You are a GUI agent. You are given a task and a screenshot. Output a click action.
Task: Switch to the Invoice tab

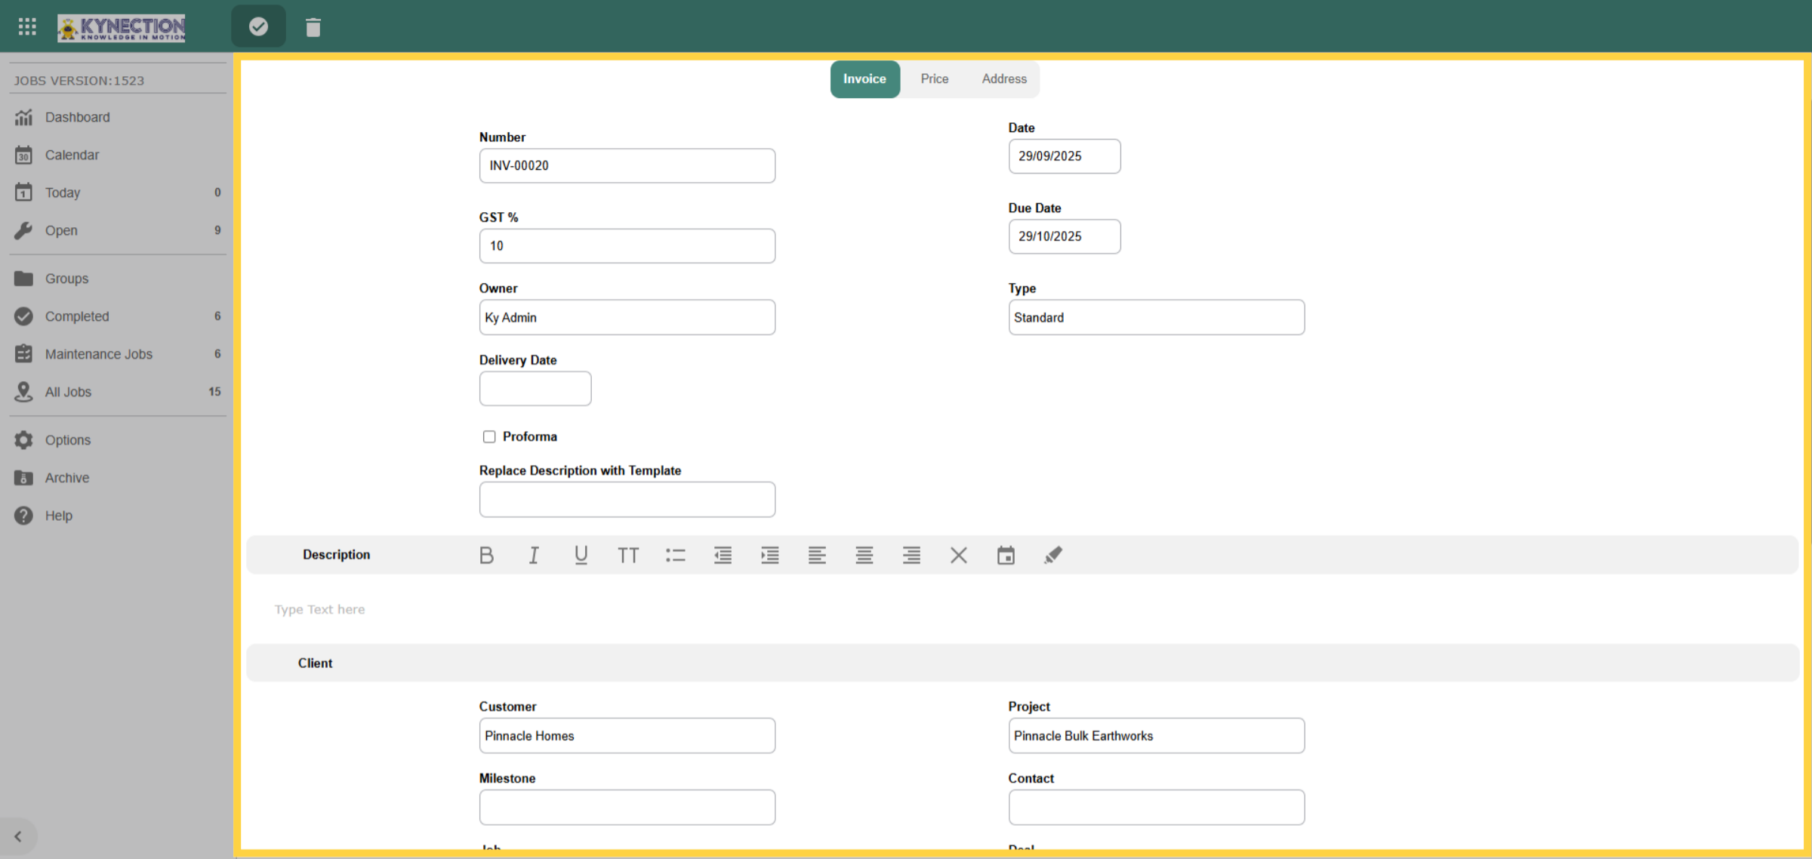[865, 79]
